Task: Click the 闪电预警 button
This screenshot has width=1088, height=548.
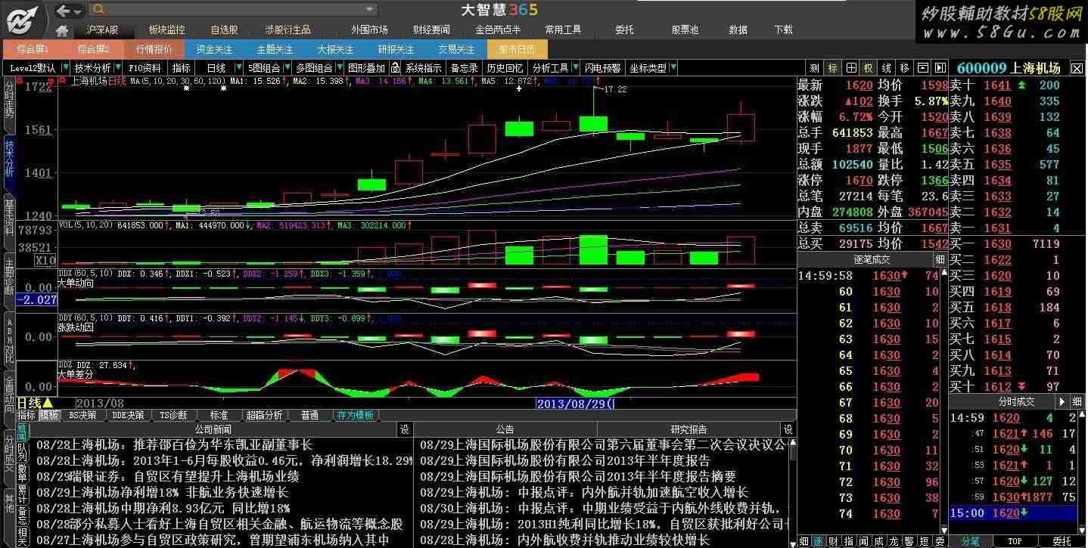Action: pos(603,68)
